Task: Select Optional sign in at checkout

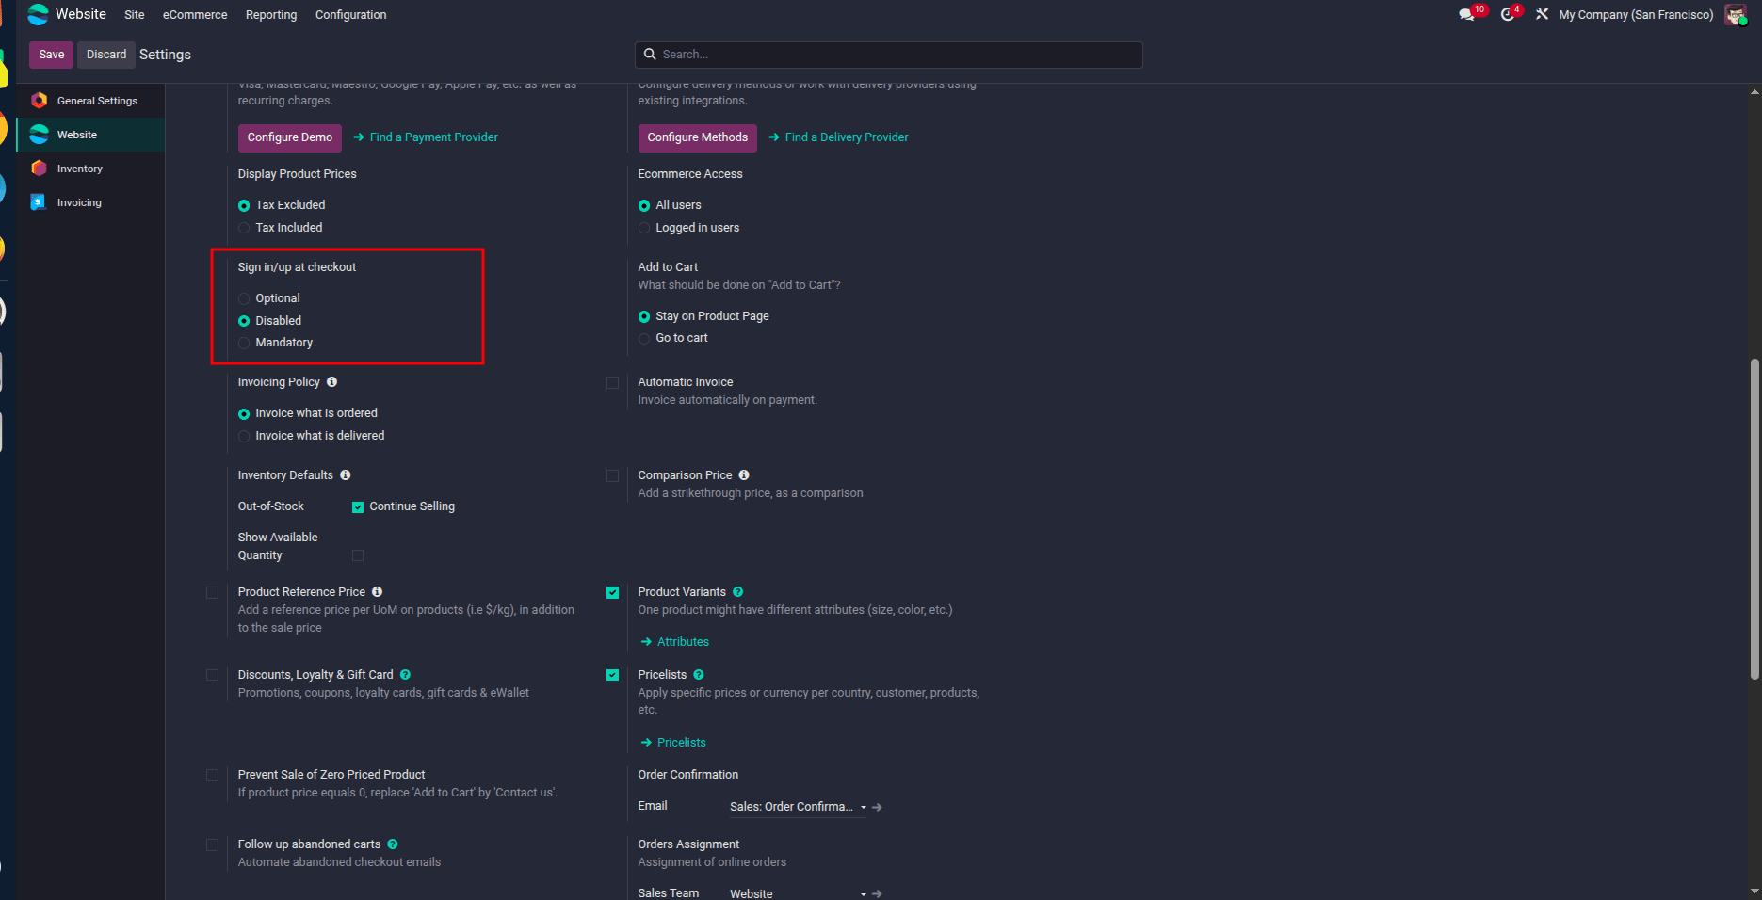Action: (244, 298)
